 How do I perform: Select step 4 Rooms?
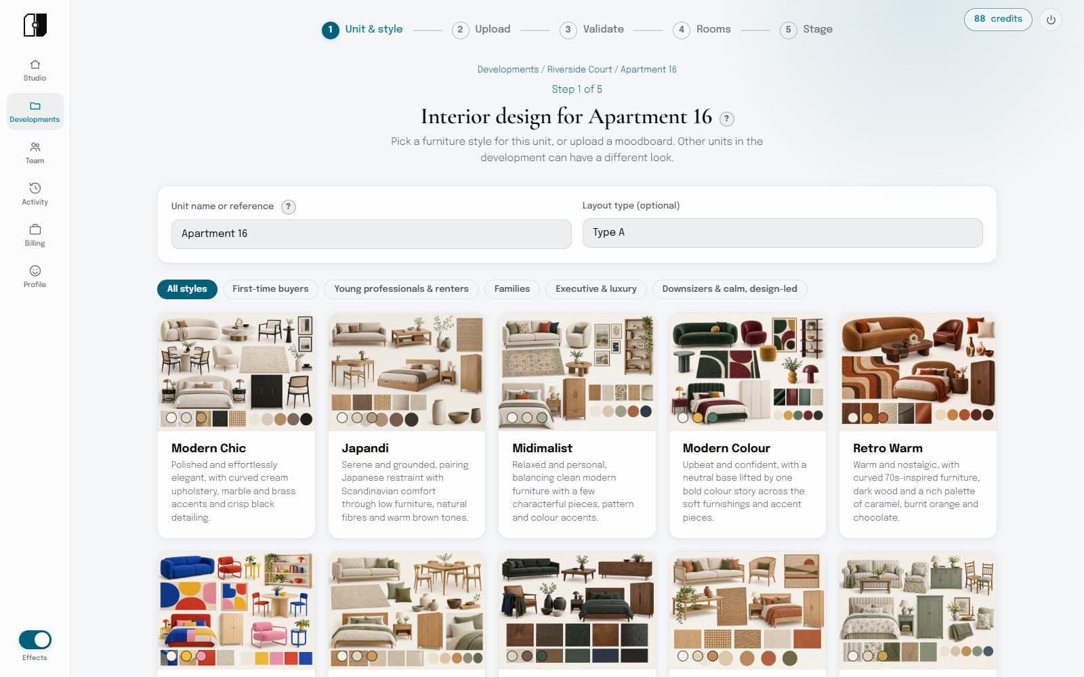[701, 29]
